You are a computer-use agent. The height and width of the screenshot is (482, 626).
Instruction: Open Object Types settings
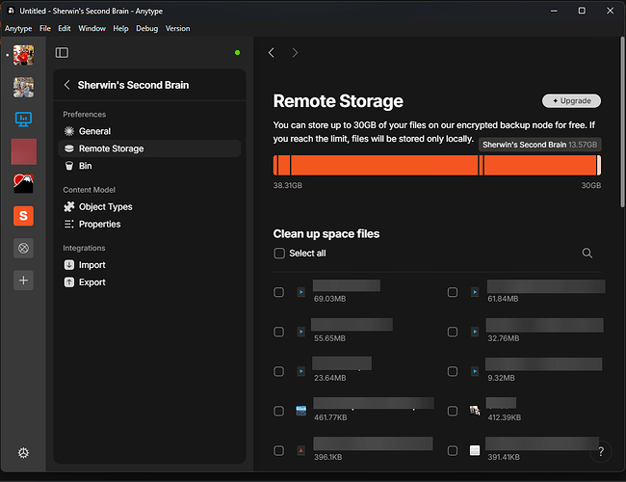coord(105,206)
